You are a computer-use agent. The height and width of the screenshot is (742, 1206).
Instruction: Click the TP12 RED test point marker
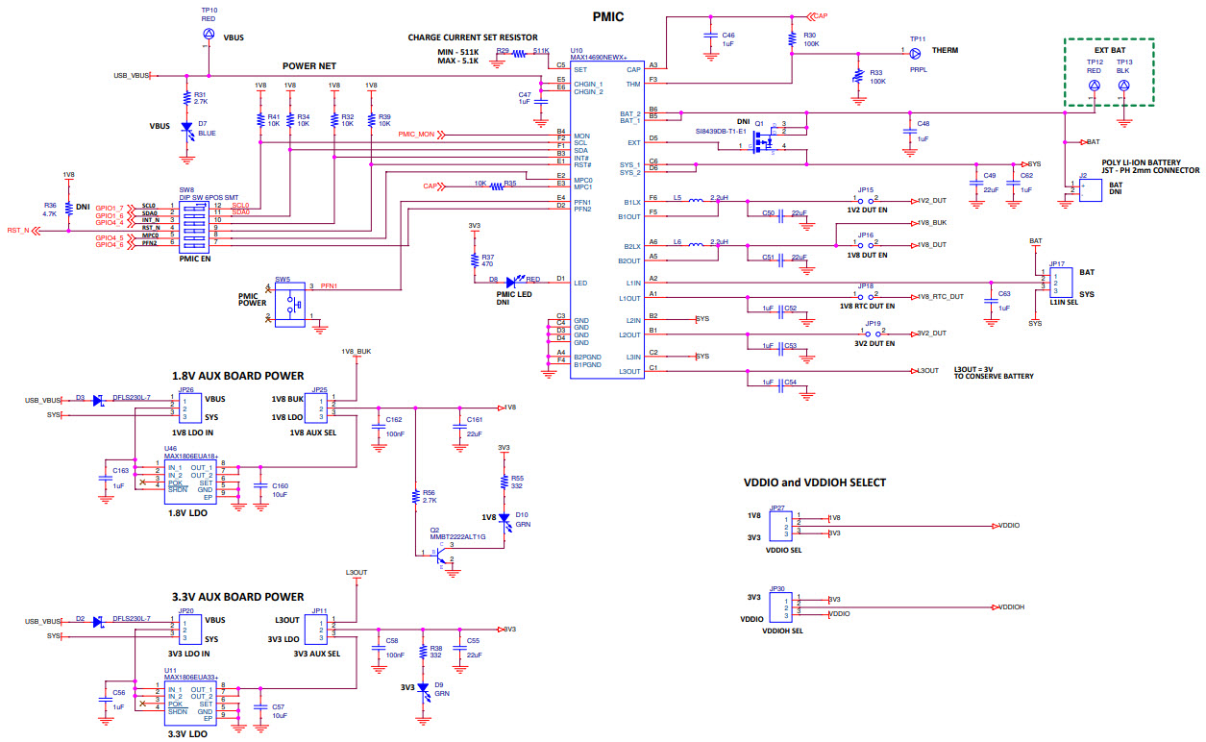coord(1094,85)
